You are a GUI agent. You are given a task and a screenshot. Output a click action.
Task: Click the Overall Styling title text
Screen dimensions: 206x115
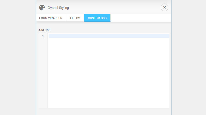pos(58,8)
